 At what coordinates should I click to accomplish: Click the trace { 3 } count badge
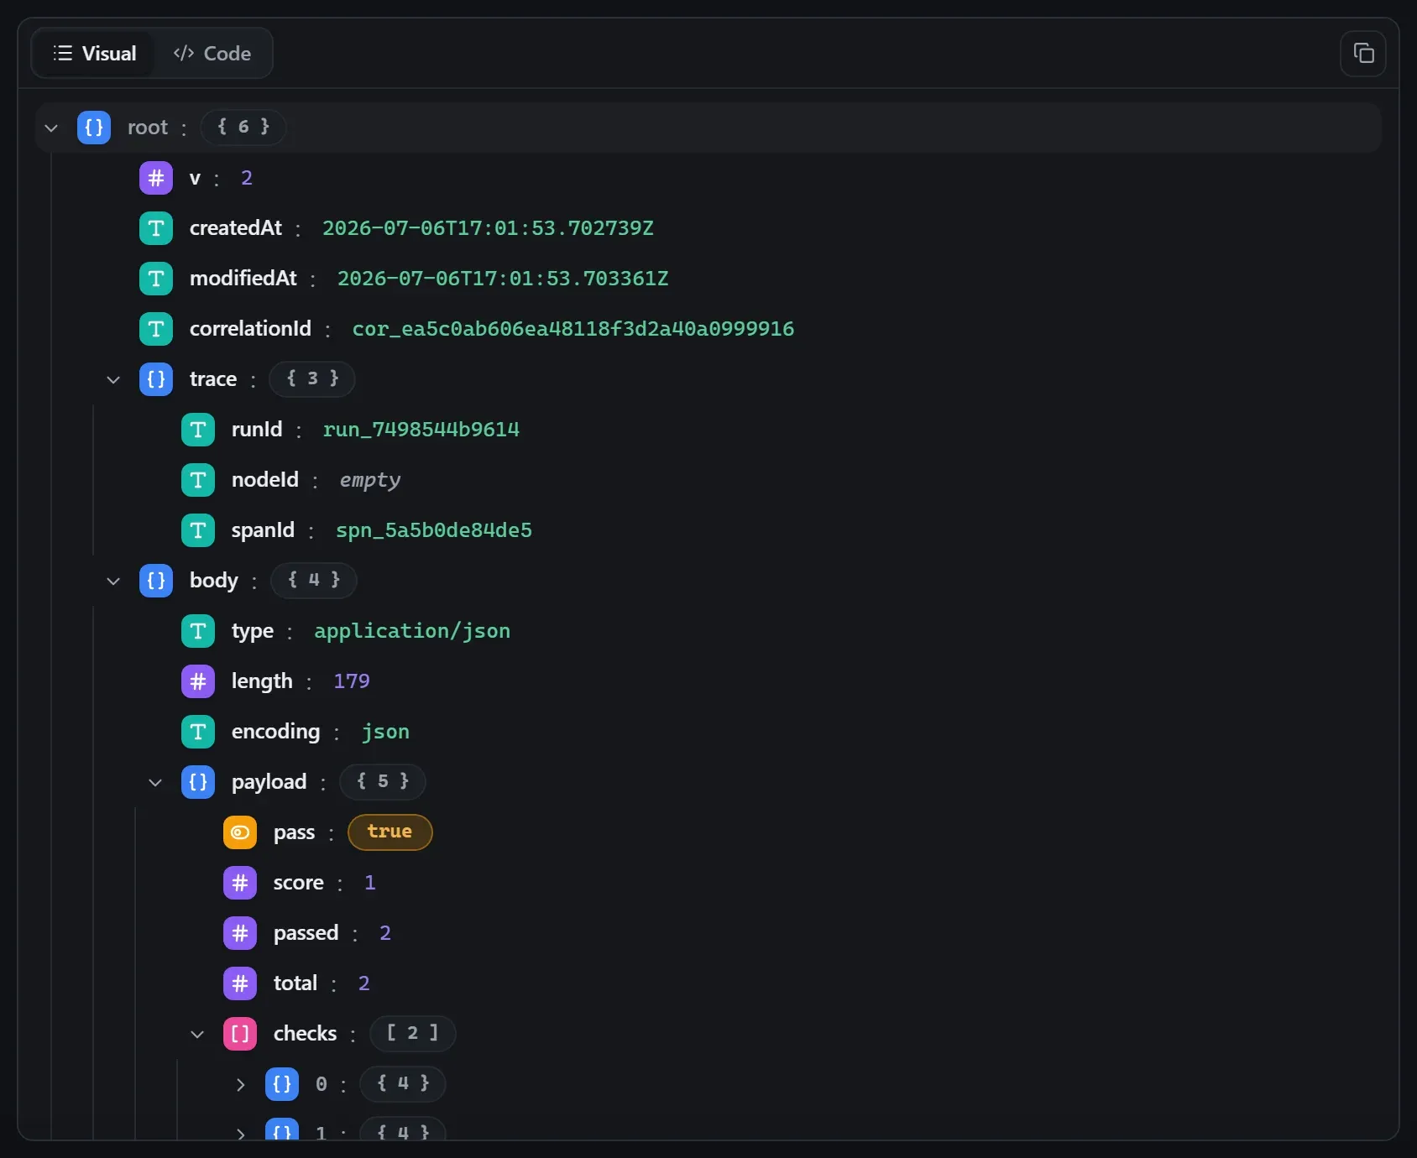pos(312,379)
